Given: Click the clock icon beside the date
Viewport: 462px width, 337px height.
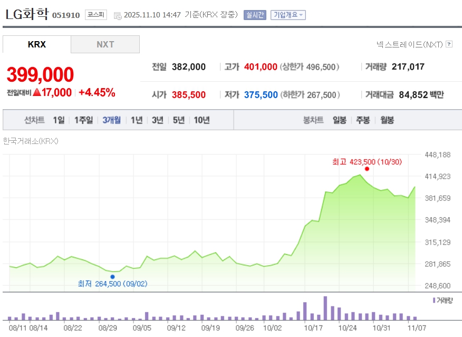Looking at the screenshot, I should click(117, 15).
